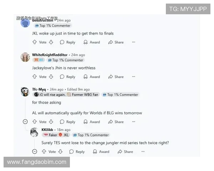
Task: Upvote desutruction's JKL comment
Action: pyautogui.click(x=35, y=42)
